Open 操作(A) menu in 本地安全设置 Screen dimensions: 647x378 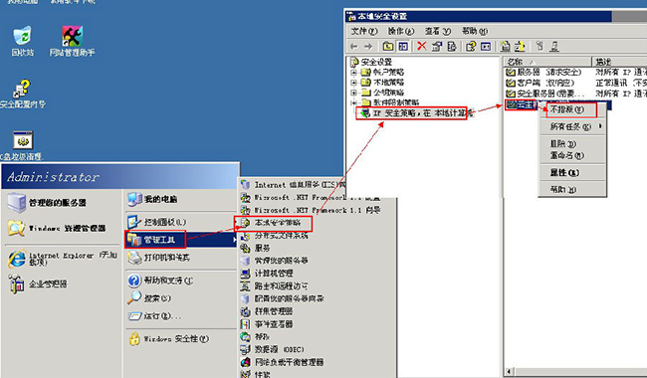401,31
